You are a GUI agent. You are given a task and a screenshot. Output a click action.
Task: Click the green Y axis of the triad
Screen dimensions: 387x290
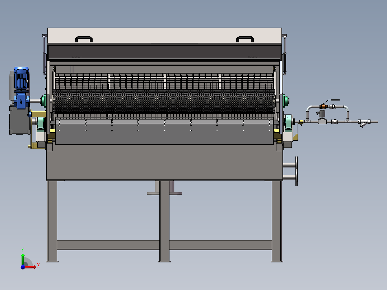(x=23, y=259)
